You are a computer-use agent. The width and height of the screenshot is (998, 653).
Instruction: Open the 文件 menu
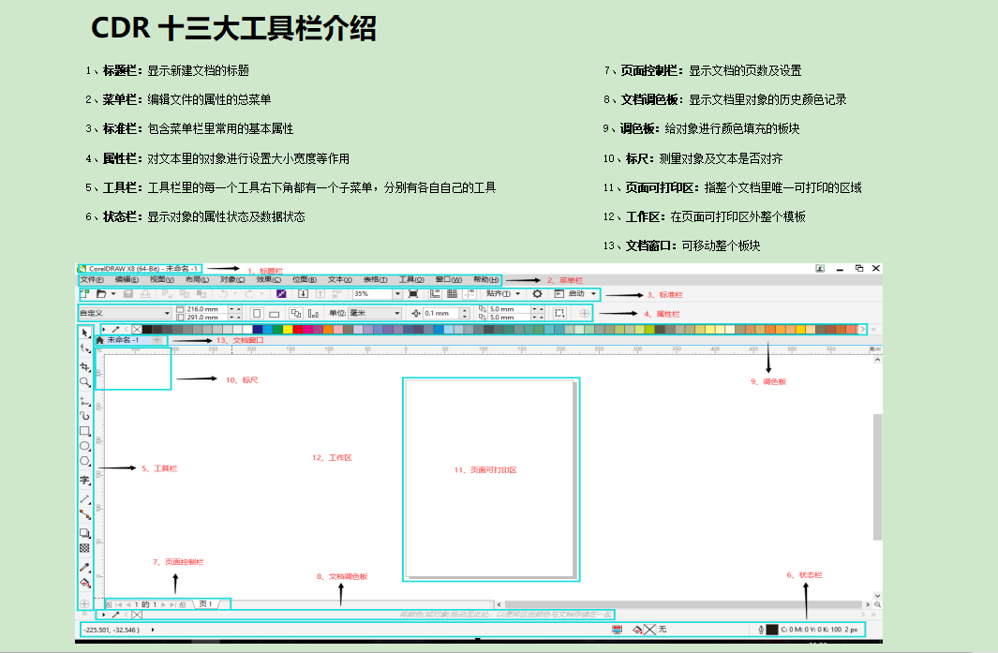(90, 279)
